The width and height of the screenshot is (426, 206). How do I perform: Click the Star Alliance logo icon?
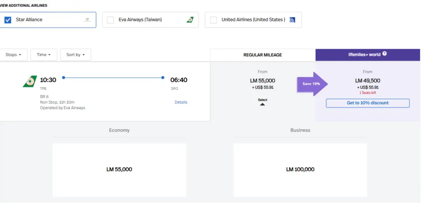(88, 20)
